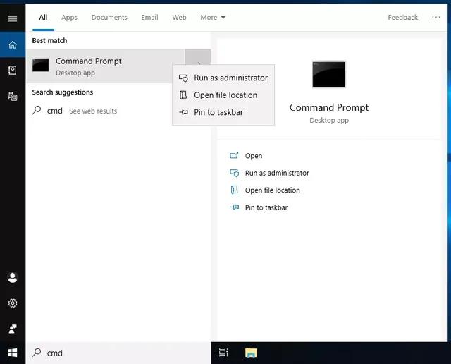Open the Notebook icon in sidebar
This screenshot has width=451, height=364.
click(13, 71)
